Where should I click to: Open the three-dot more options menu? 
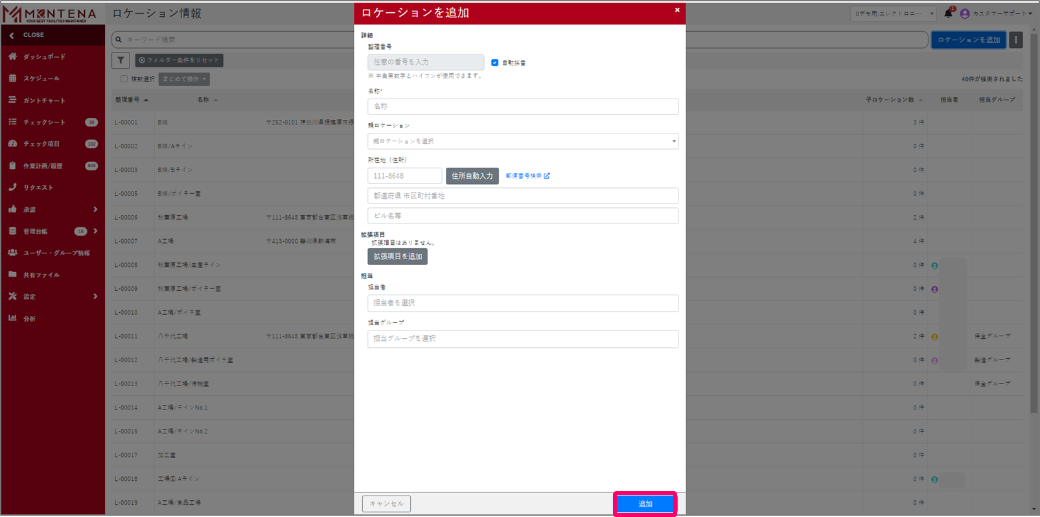pyautogui.click(x=1015, y=40)
